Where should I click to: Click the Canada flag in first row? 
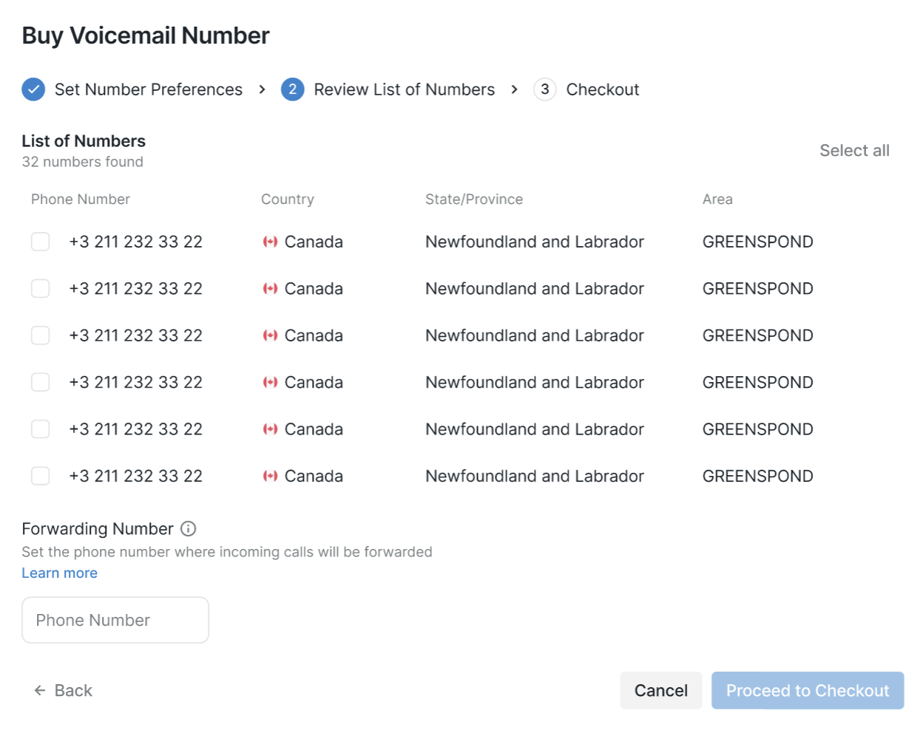pyautogui.click(x=271, y=242)
